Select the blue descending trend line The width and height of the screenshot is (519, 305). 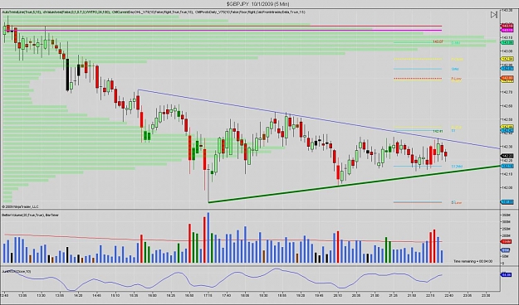coord(319,119)
